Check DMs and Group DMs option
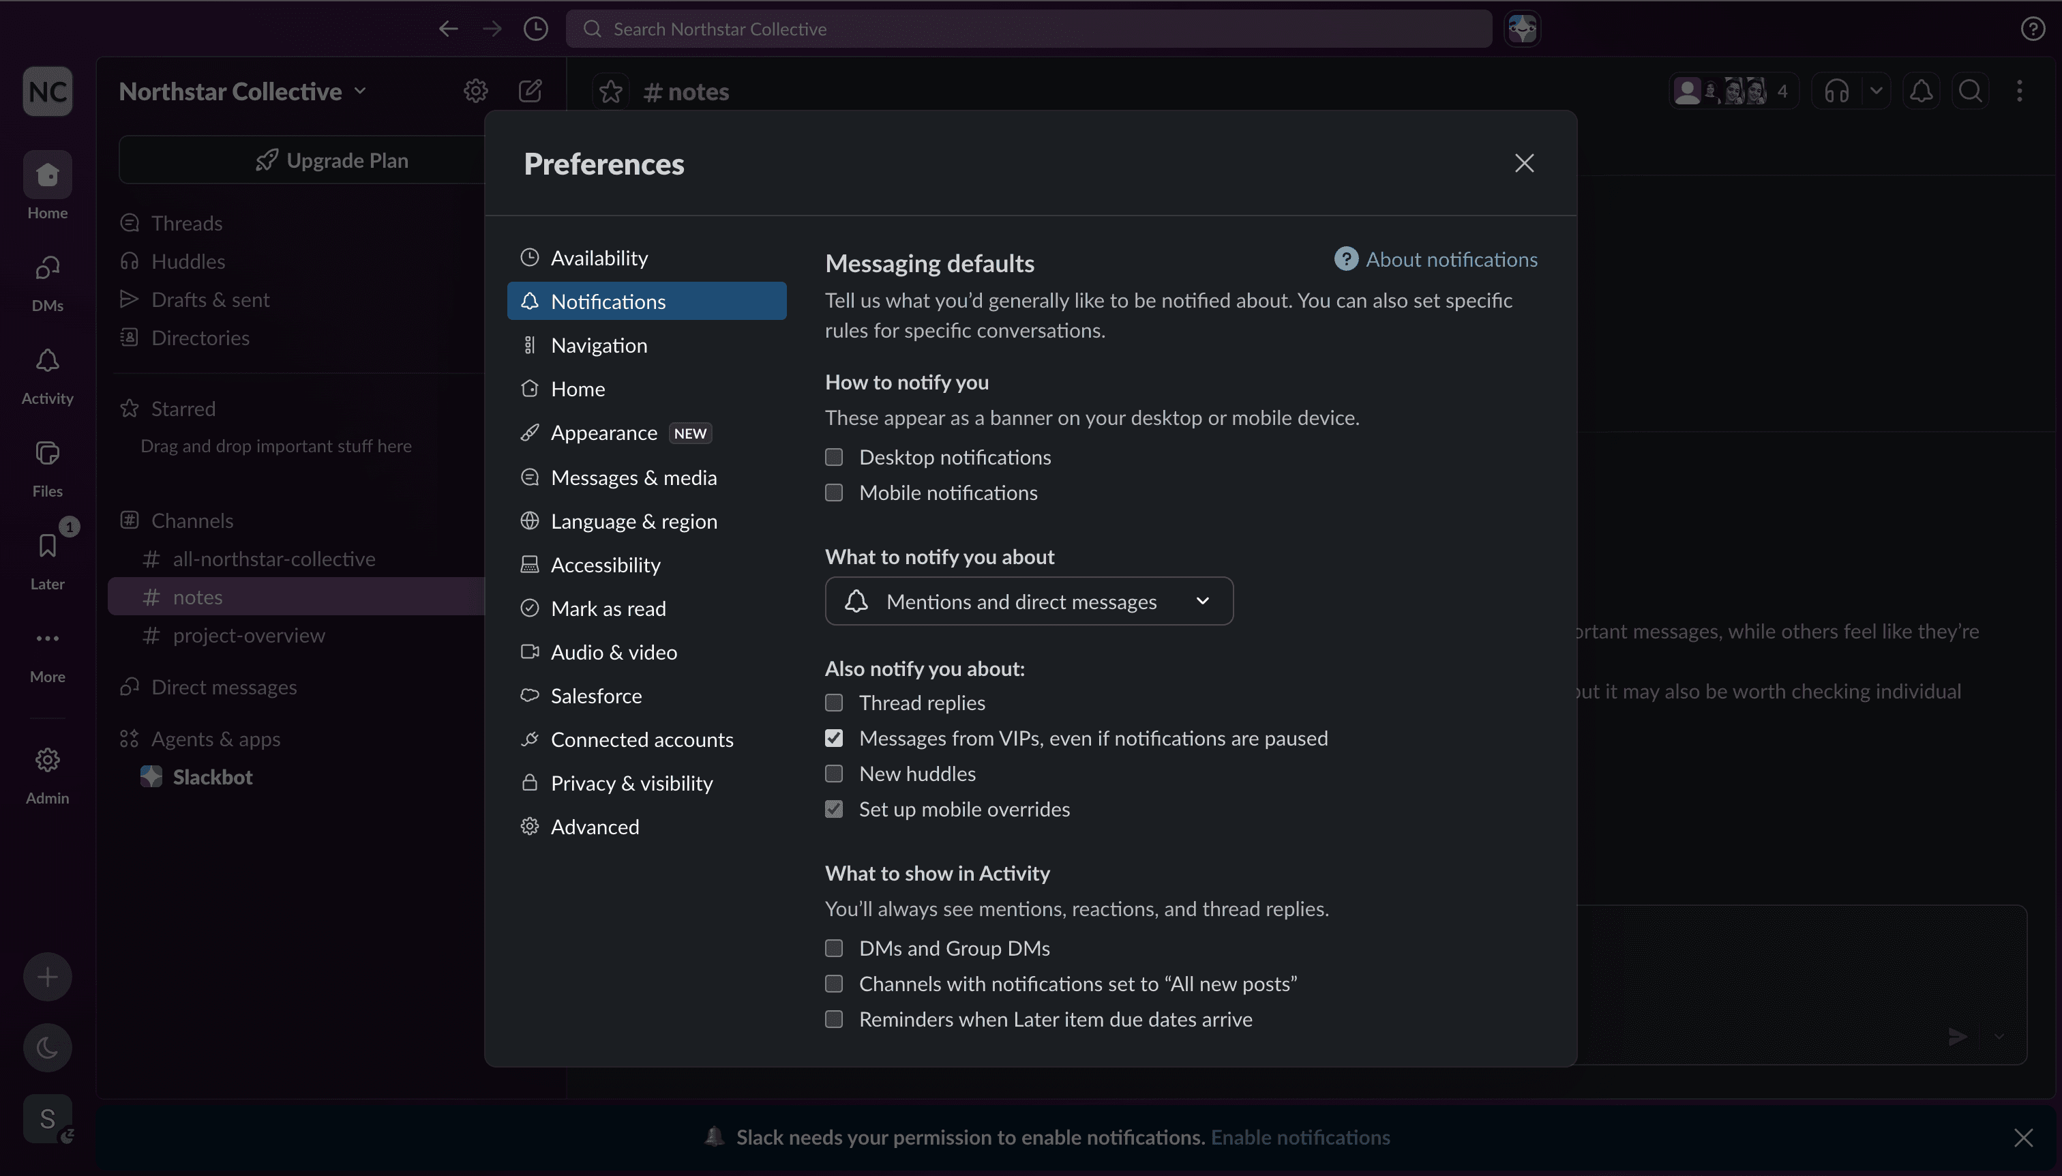2062x1176 pixels. point(834,948)
